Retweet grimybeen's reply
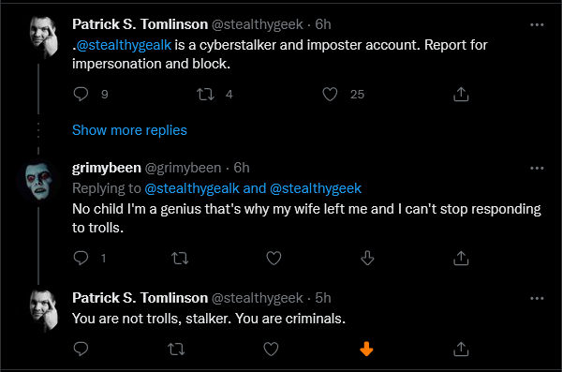 pyautogui.click(x=180, y=258)
